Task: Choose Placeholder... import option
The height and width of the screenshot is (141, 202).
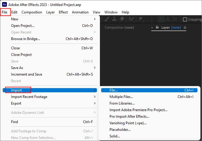Action: (149, 130)
